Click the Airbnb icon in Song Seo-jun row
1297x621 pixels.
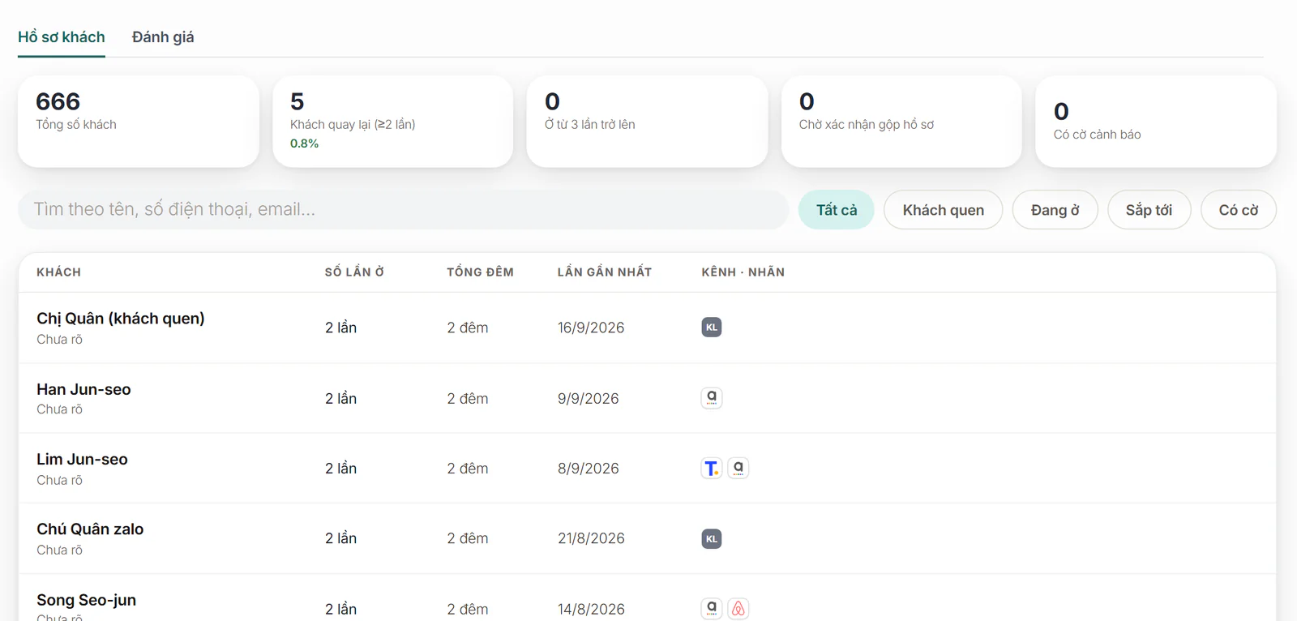(x=738, y=608)
